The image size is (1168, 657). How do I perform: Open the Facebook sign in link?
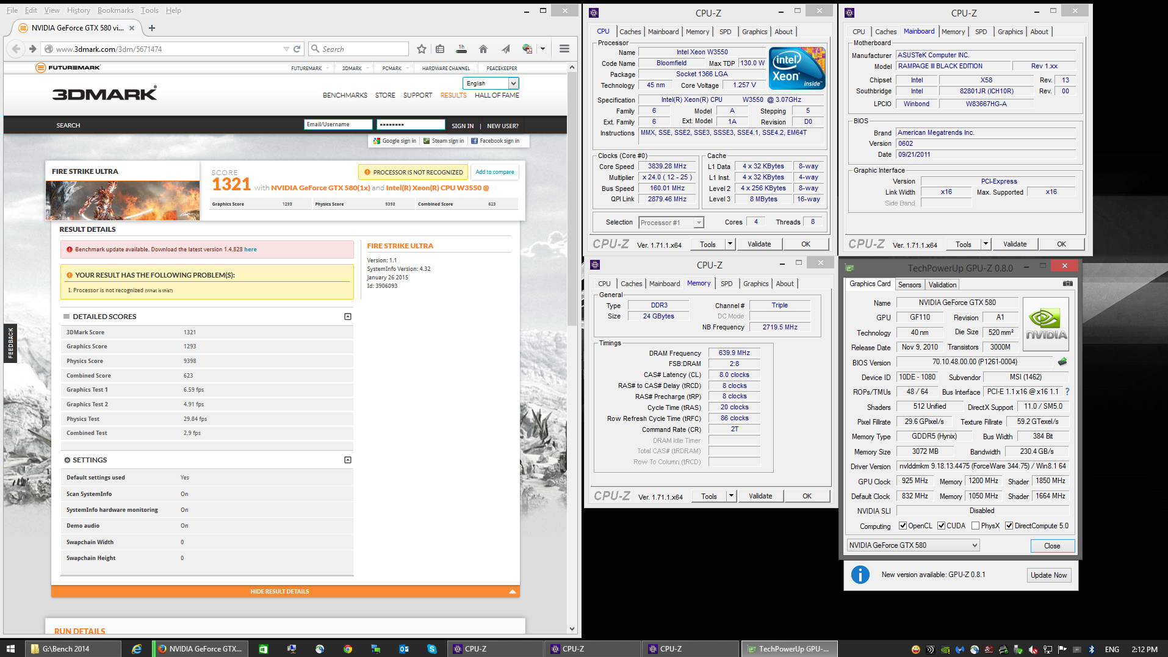click(495, 141)
